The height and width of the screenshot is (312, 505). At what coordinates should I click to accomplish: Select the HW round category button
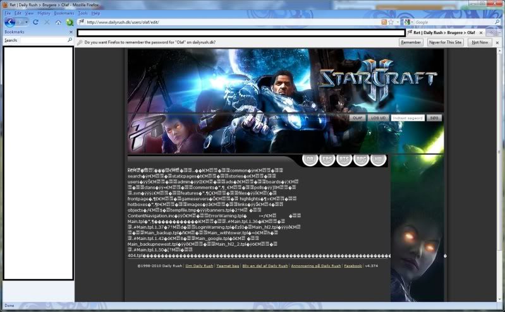click(x=378, y=159)
